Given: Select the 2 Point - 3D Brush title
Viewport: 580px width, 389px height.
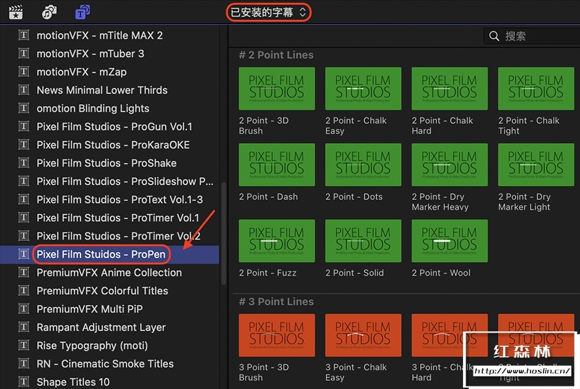Looking at the screenshot, I should [x=277, y=89].
